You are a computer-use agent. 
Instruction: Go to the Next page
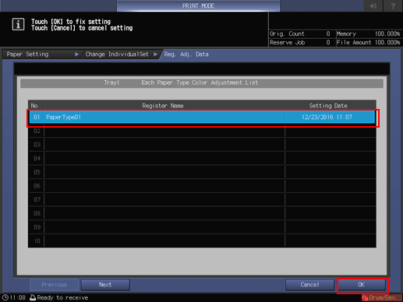tap(105, 285)
